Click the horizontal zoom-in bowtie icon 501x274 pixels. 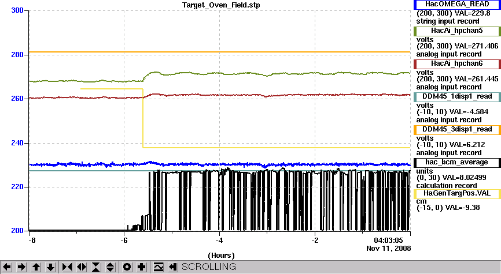pyautogui.click(x=67, y=267)
